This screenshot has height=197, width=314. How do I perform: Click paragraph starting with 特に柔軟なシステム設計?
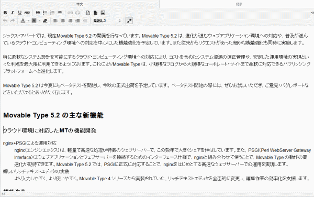point(157,64)
